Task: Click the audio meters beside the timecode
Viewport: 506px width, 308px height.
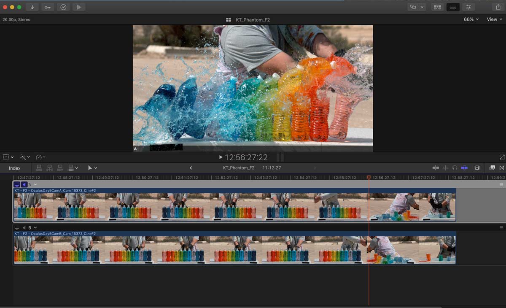Action: pos(280,157)
